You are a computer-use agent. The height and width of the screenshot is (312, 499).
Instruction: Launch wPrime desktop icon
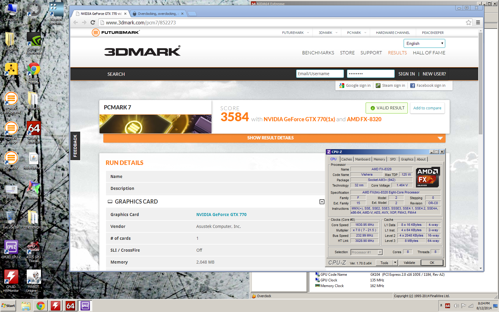click(x=34, y=190)
